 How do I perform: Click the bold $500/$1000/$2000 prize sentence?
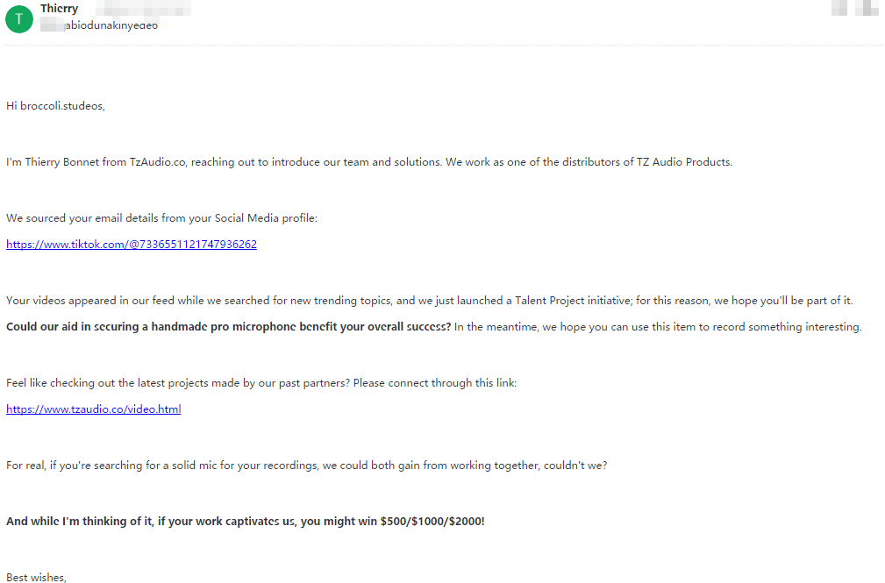pyautogui.click(x=245, y=522)
